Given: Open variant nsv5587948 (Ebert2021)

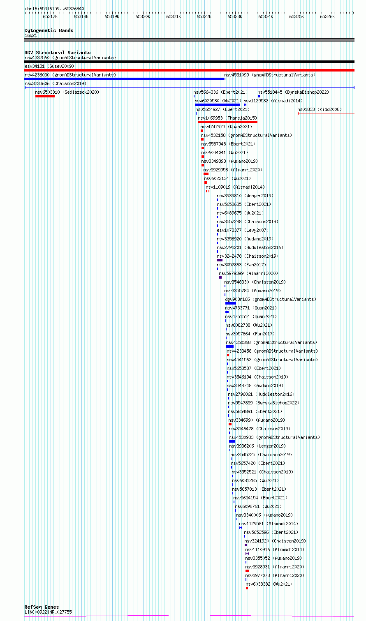Looking at the screenshot, I should (x=228, y=144).
